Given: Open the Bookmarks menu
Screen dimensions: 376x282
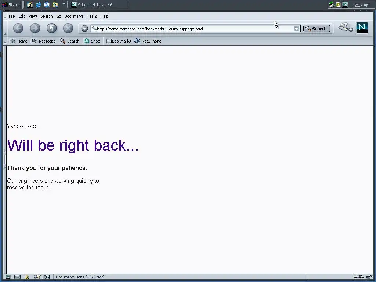Looking at the screenshot, I should [x=74, y=16].
